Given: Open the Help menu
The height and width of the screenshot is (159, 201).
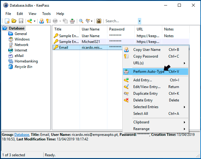Looking at the screenshot, I should click(60, 14).
